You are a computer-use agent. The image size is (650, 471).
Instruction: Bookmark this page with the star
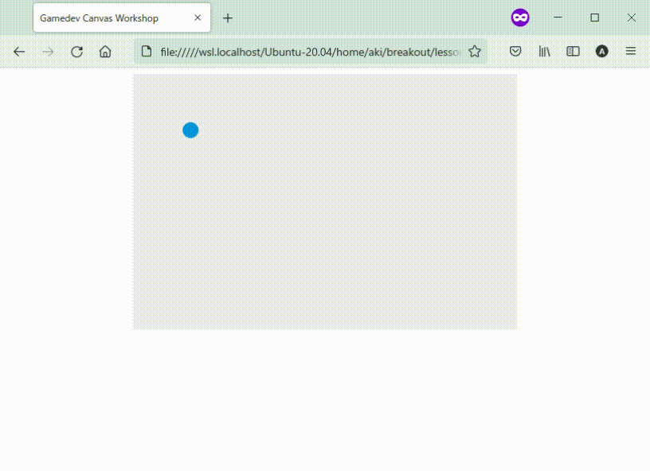click(475, 52)
